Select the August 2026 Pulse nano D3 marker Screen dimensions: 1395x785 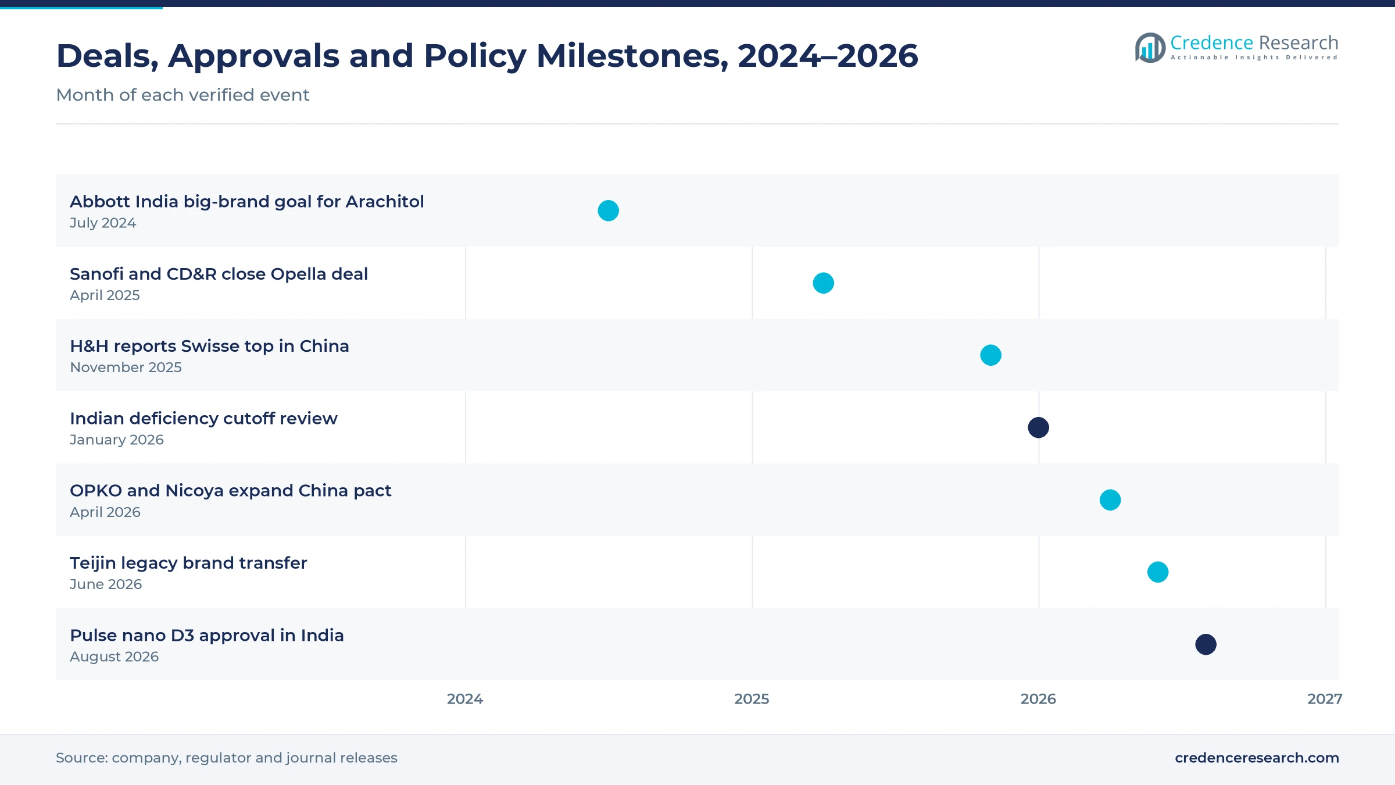(1206, 644)
